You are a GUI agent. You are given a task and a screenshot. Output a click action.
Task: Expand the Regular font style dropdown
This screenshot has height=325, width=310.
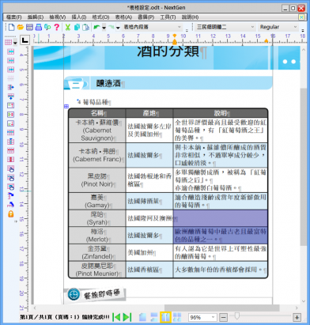(x=278, y=27)
